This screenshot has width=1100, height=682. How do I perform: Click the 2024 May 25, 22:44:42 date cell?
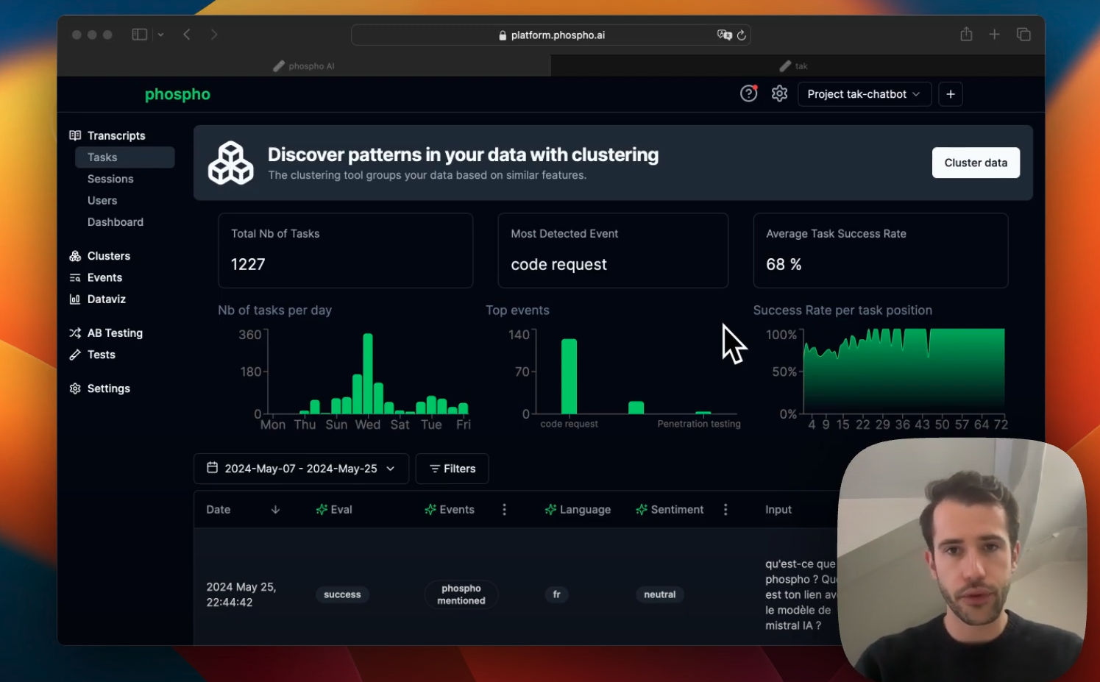click(x=241, y=594)
